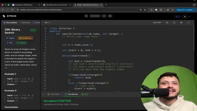Go back in browser history
The image size is (197, 111).
[x=3, y=10]
